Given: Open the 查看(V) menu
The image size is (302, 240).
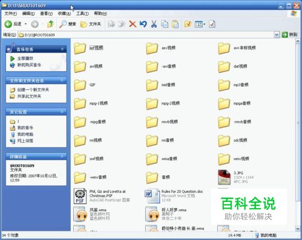Looking at the screenshot, I should coord(47,13).
